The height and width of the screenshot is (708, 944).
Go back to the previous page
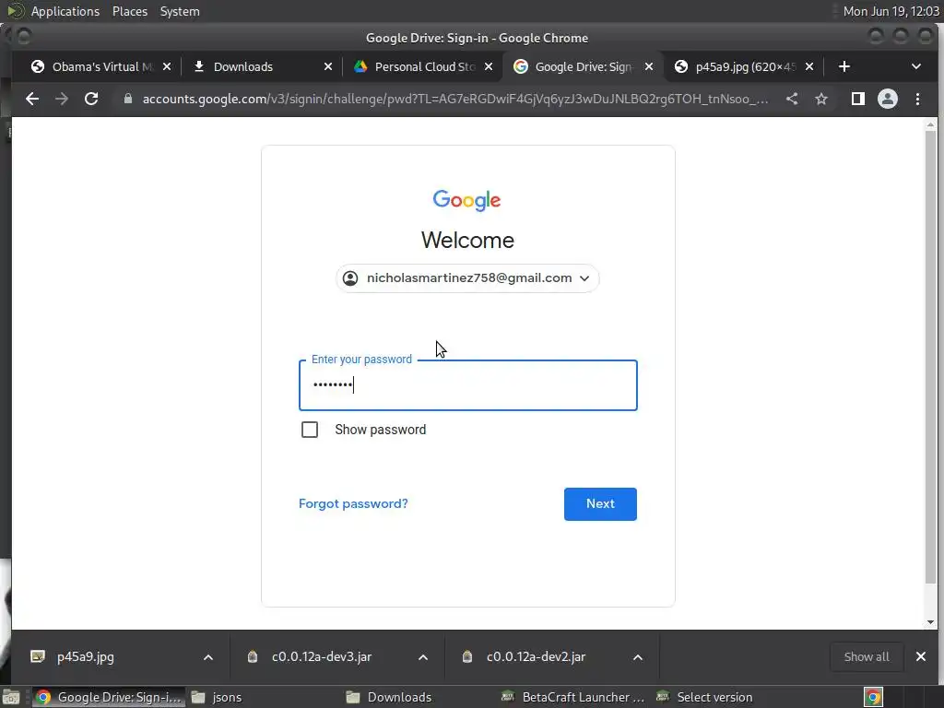coord(32,99)
